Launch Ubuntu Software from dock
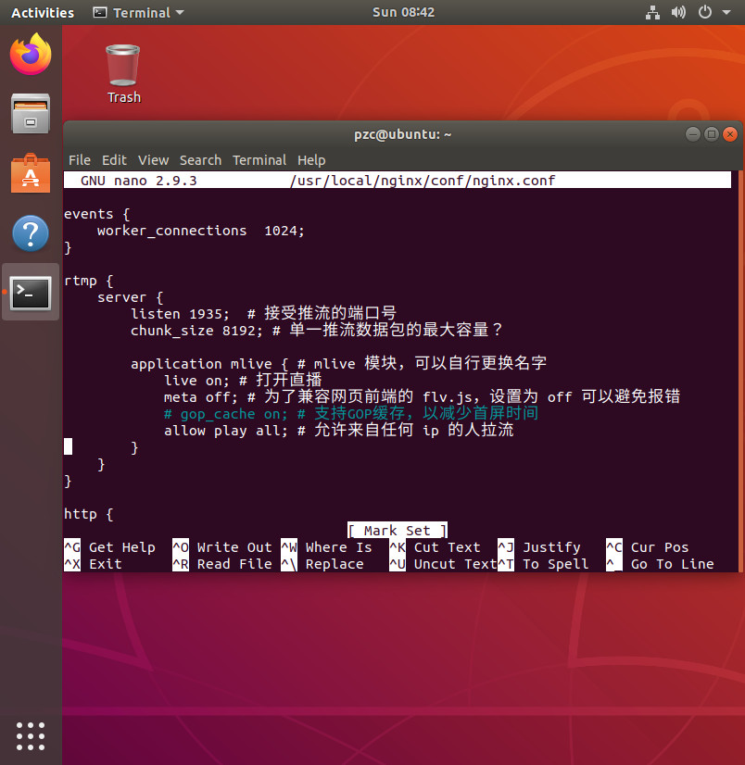The width and height of the screenshot is (745, 765). pos(31,173)
